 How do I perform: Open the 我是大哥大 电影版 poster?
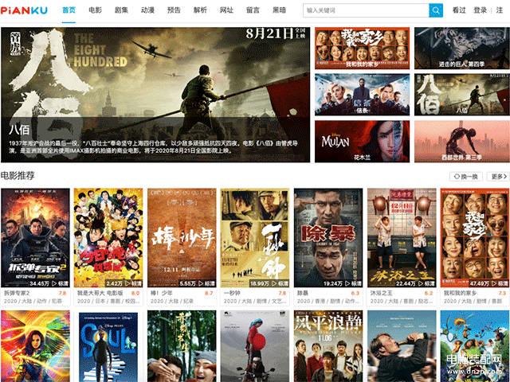108,238
